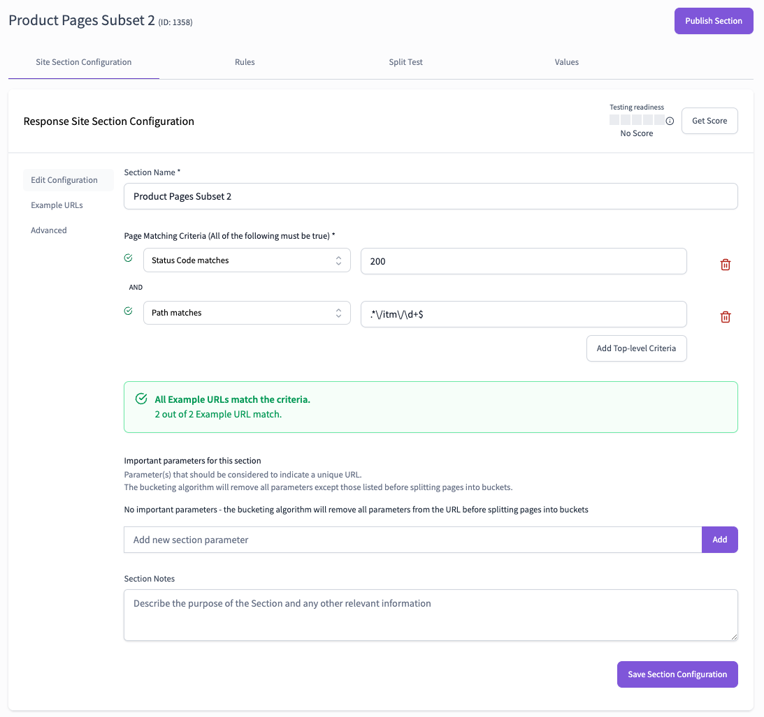Viewport: 764px width, 717px height.
Task: Open the Advanced sidebar section
Action: pos(49,230)
